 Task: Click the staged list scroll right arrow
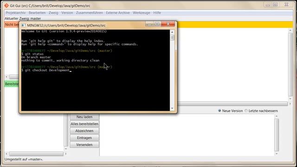point(66,154)
